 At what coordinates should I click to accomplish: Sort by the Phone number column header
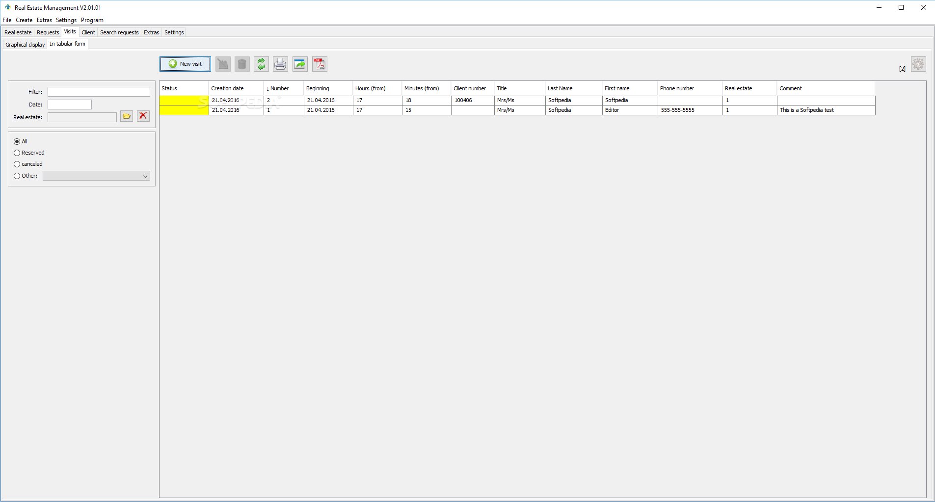click(690, 88)
